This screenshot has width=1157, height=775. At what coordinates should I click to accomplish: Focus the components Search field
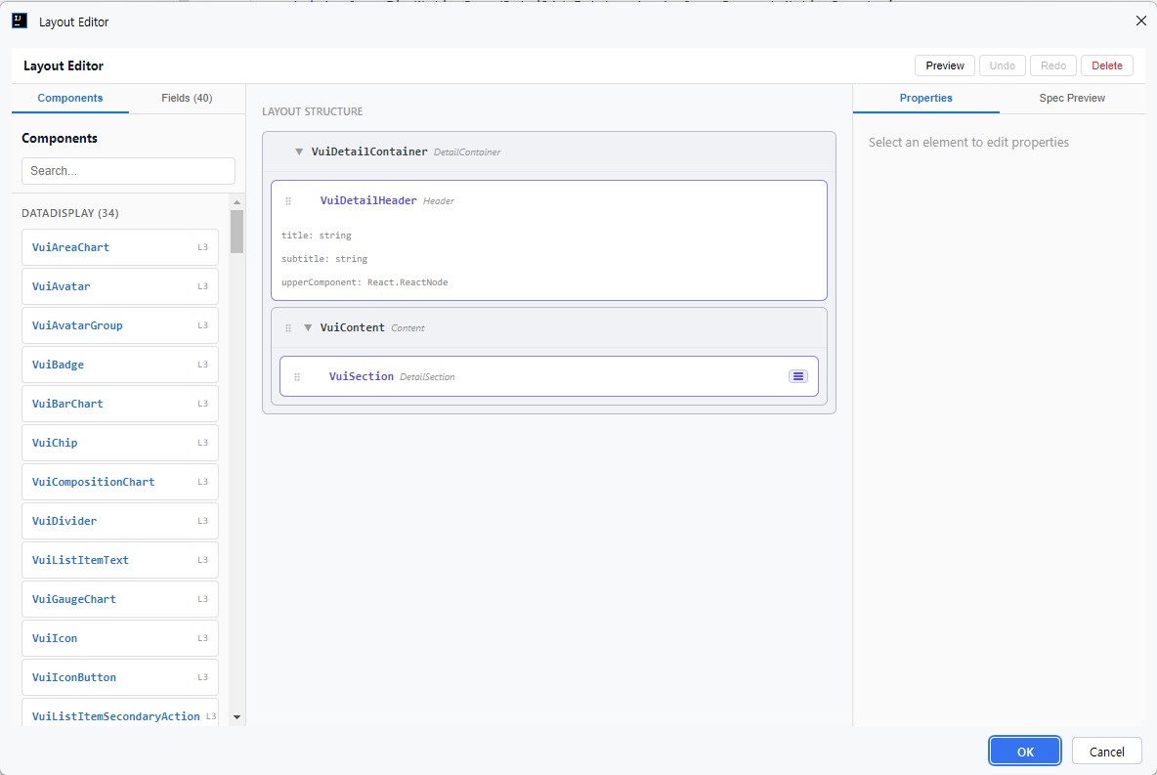click(128, 170)
